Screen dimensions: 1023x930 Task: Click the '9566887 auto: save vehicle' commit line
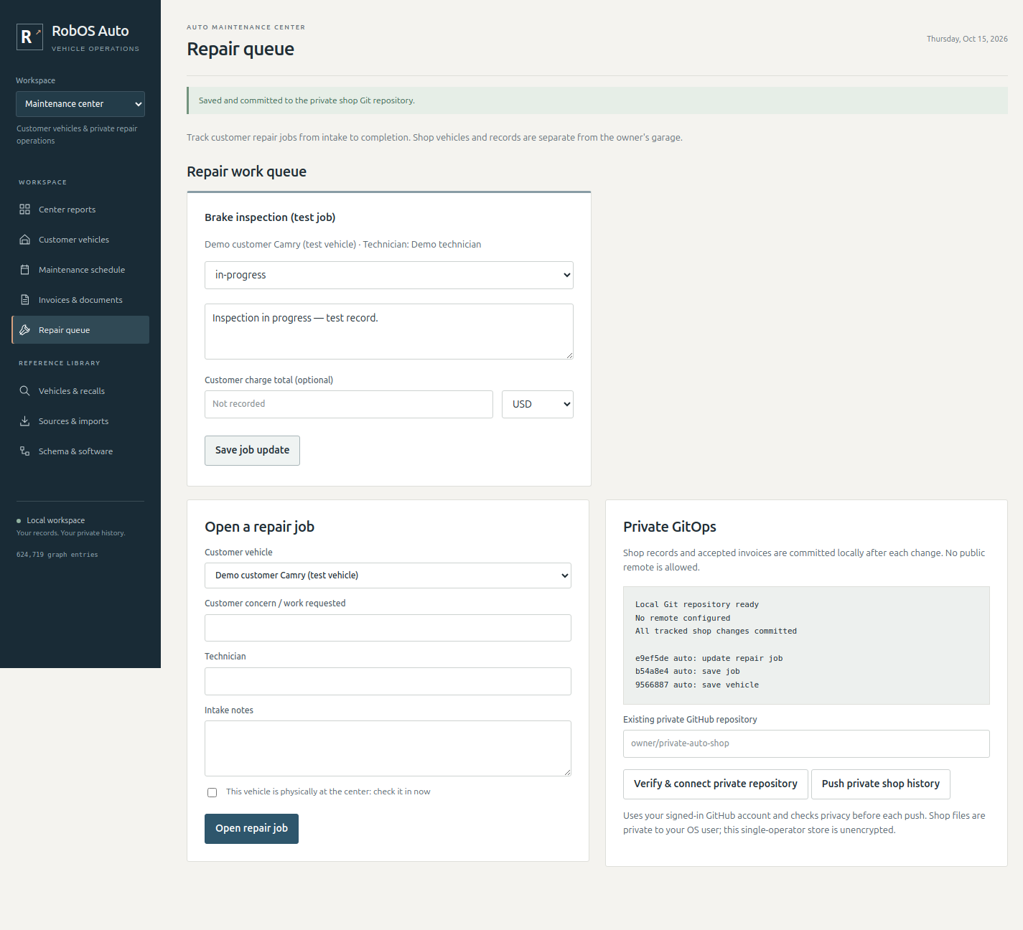coord(697,685)
